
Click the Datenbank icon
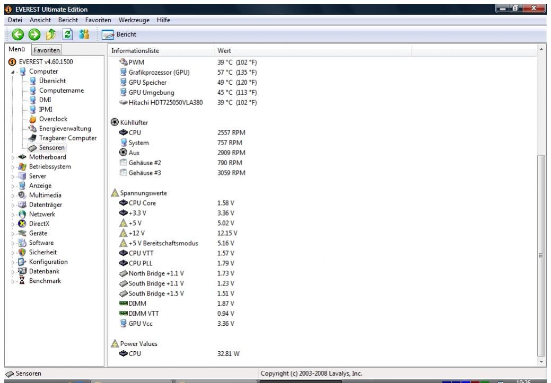click(x=22, y=271)
